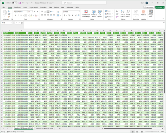Image resolution: width=166 pixels, height=133 pixels.
Task: Click the font color red swatch
Action: [36, 15]
